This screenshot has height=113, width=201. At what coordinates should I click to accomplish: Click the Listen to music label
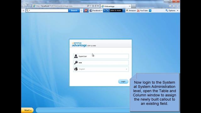pyautogui.click(x=116, y=10)
